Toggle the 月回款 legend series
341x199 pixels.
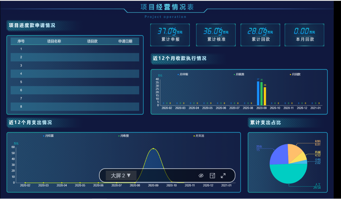pos(295,74)
